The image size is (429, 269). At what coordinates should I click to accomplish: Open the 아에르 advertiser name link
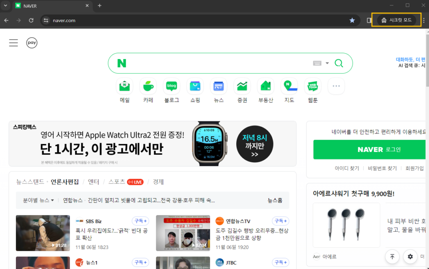[x=329, y=257]
